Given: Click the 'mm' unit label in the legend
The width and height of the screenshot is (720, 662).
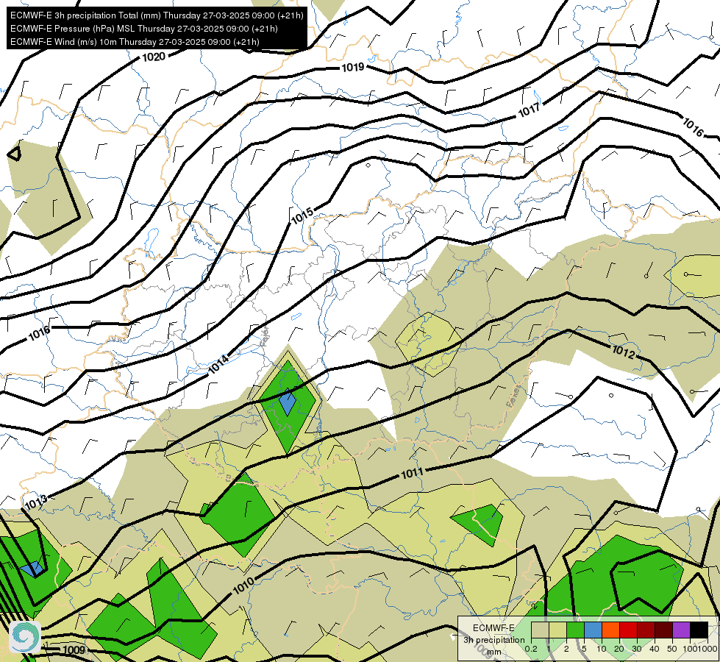Looking at the screenshot, I should [494, 652].
